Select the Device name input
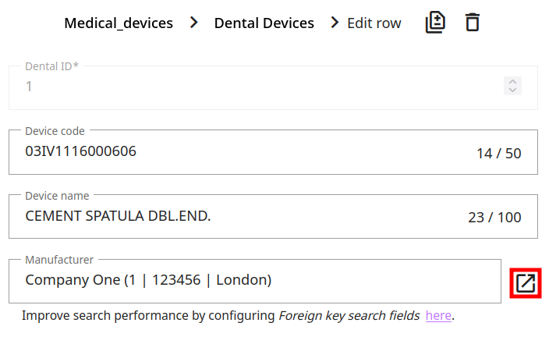The height and width of the screenshot is (337, 549). pos(234,216)
